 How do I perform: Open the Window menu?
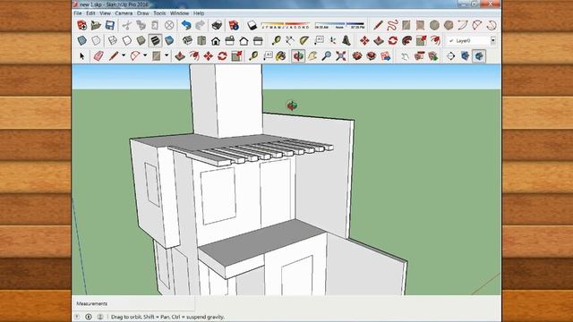coord(179,13)
